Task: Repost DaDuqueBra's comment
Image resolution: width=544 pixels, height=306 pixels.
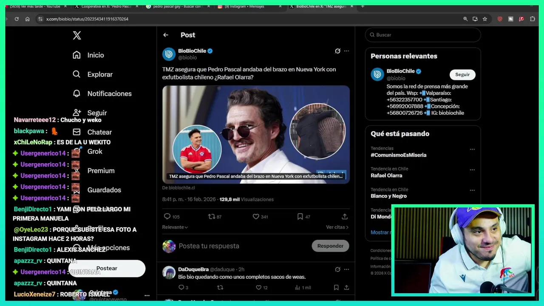Action: pos(220,288)
